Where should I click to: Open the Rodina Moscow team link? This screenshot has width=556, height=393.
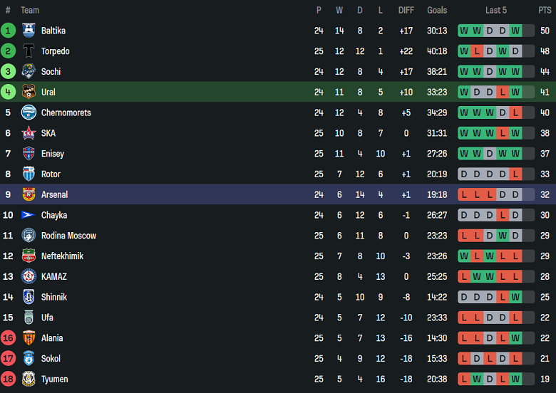68,236
